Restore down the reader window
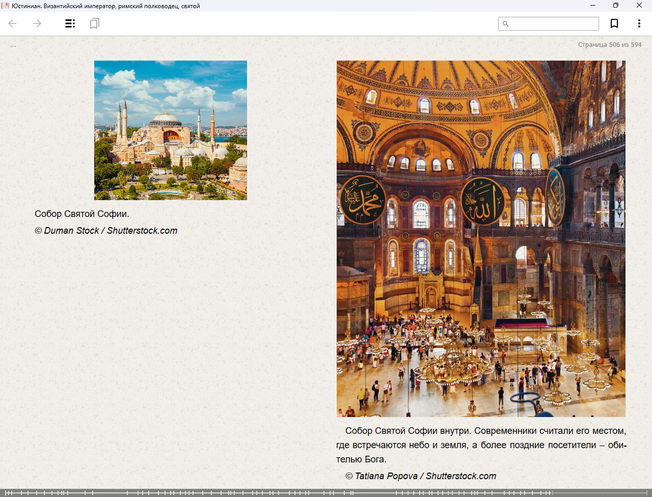The width and height of the screenshot is (652, 497). [616, 6]
